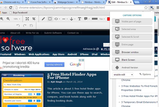Click the App Store category tab
The height and width of the screenshot is (107, 159).
coord(58,54)
